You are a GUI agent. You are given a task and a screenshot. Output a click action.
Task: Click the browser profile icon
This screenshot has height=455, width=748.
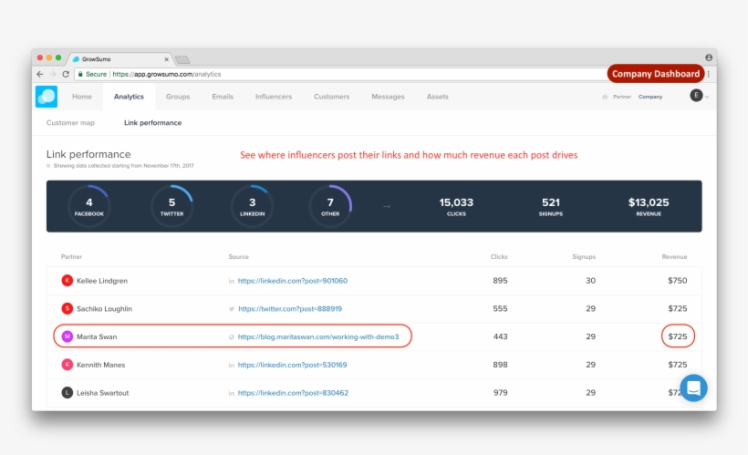[x=709, y=57]
